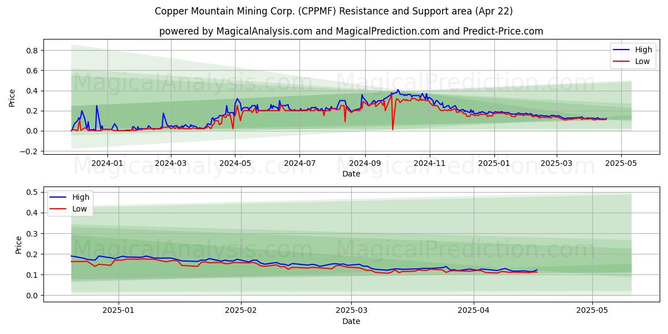Click the 2025-03 tick label on top chart
668x334 pixels.
pyautogui.click(x=556, y=163)
